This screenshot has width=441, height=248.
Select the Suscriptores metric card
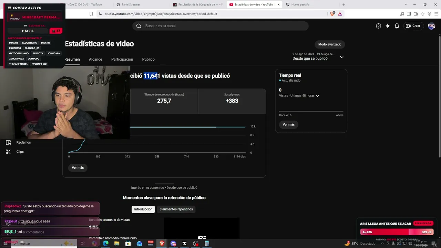click(232, 101)
